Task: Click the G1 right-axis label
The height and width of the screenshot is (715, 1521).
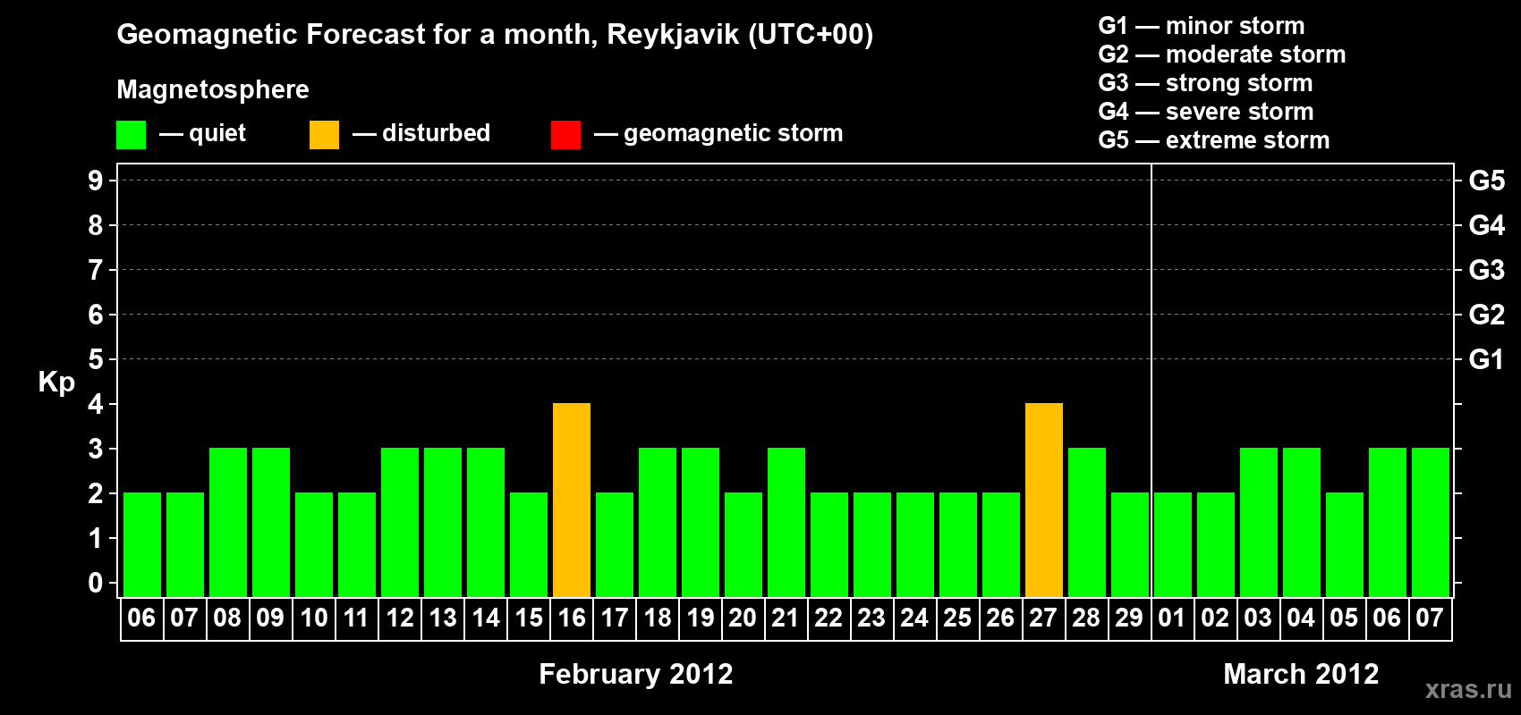Action: (1487, 359)
